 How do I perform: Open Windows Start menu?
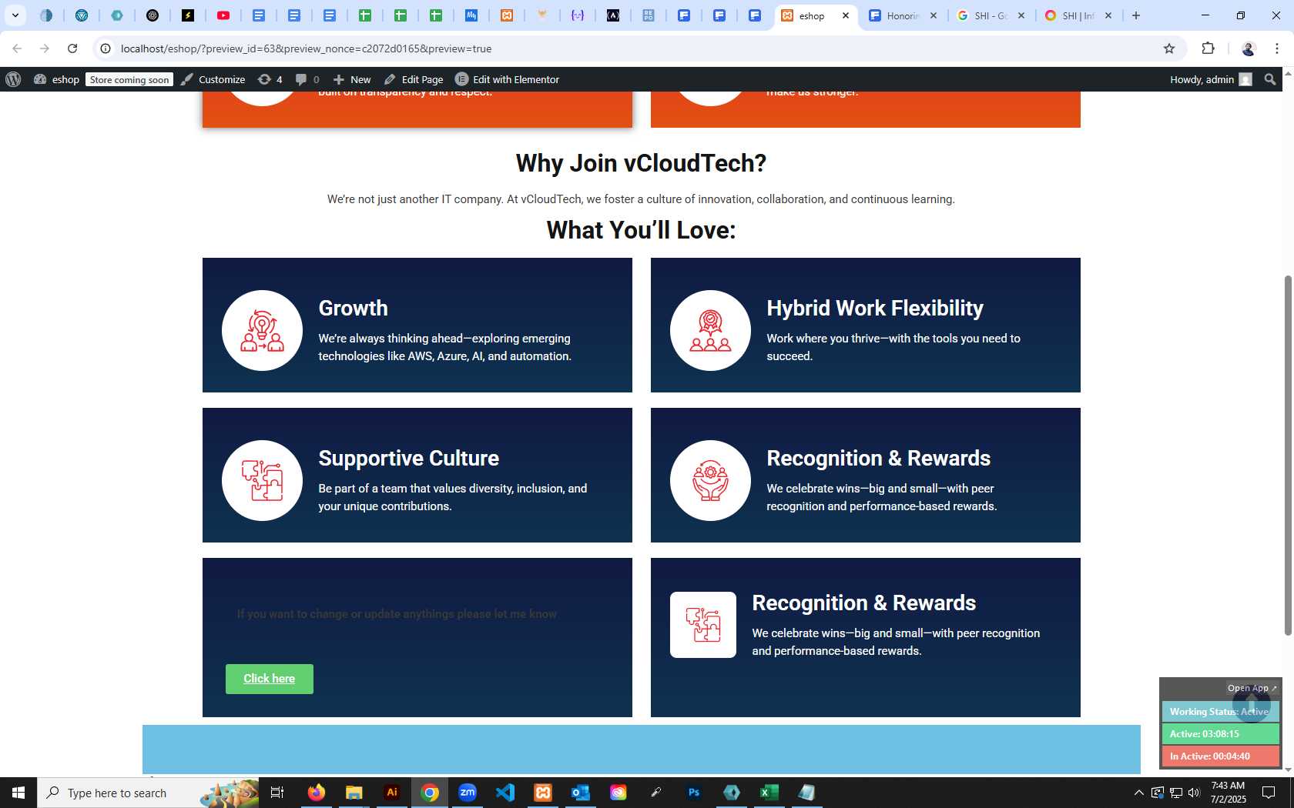click(18, 793)
